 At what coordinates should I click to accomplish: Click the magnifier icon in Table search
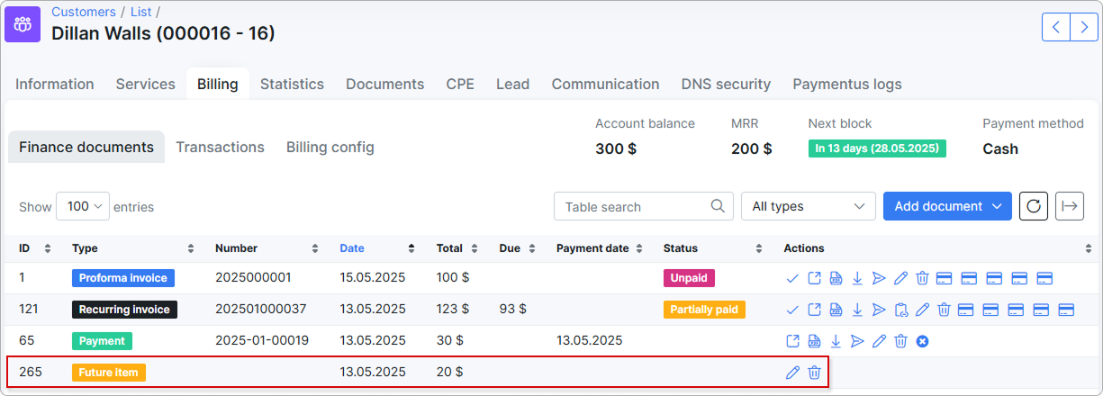click(718, 206)
